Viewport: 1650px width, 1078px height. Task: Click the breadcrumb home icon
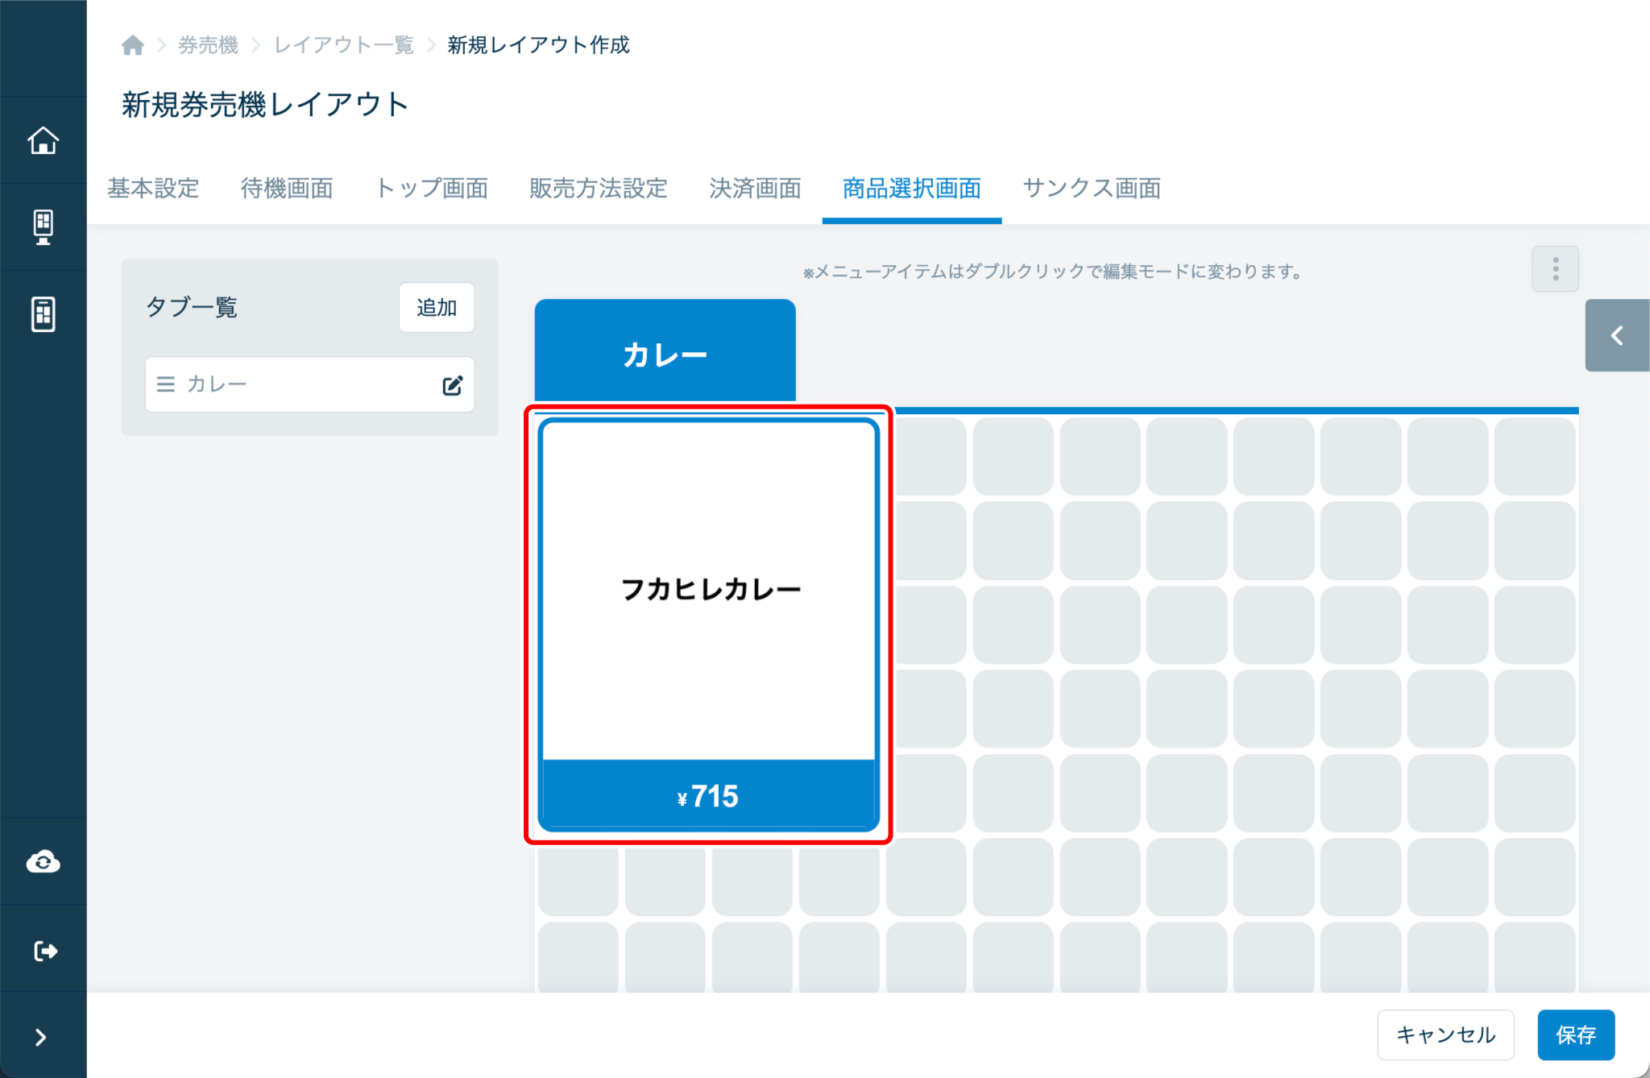(133, 45)
